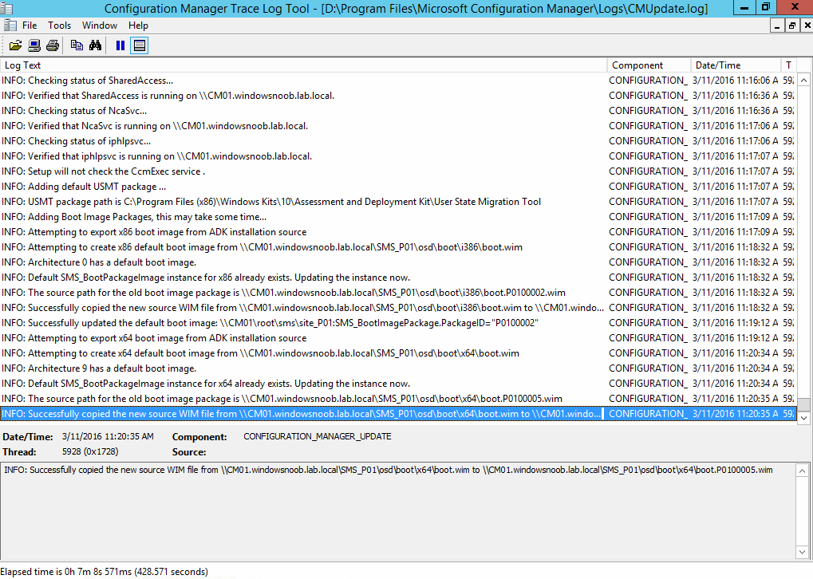Screen dimensions: 813x579
Task: Select row 'Default SMS_BootPackageImage instance for x86 already exists'
Action: [x=398, y=278]
